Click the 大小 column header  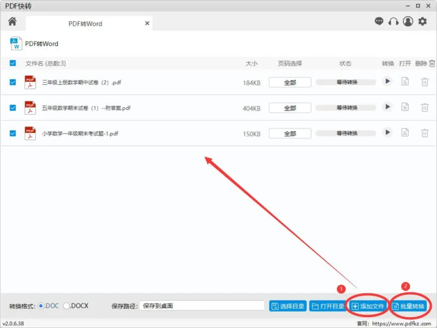pos(251,63)
